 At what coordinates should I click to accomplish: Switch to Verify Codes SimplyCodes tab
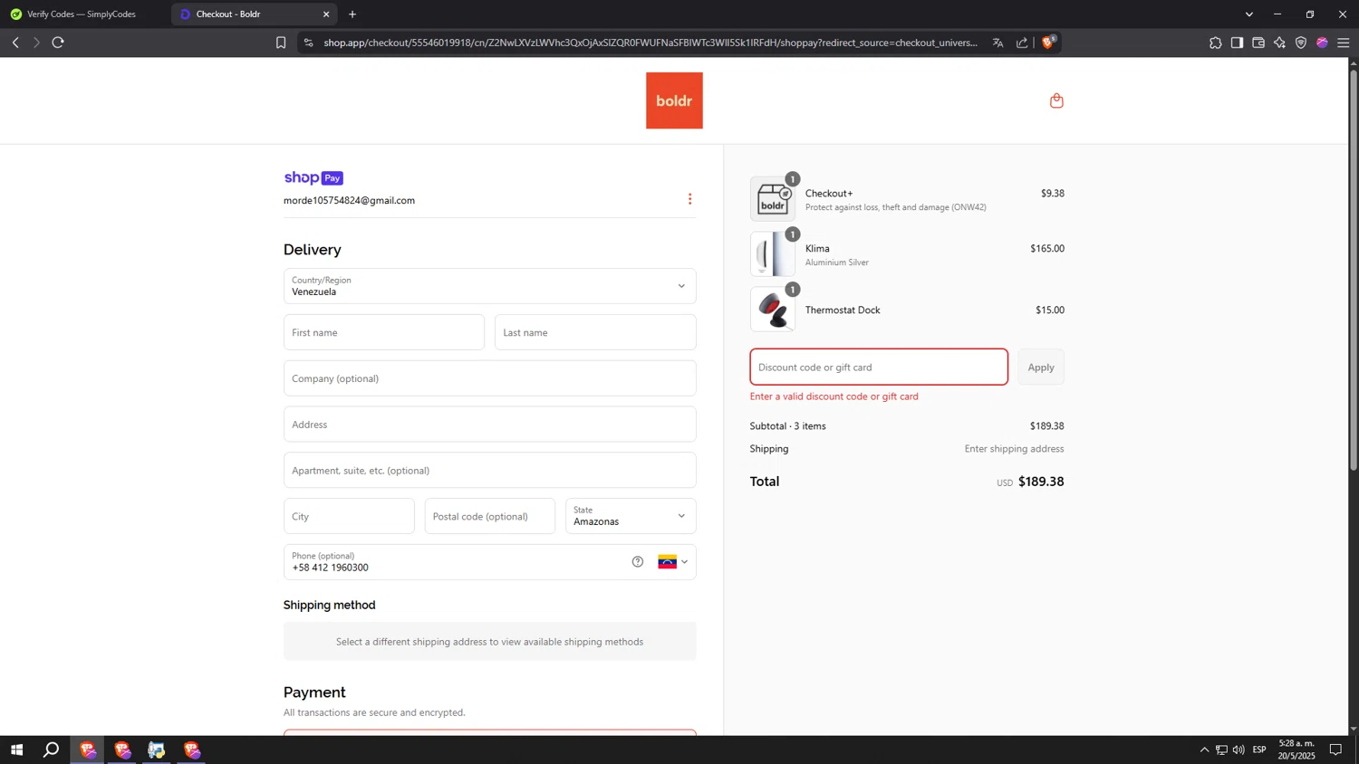click(83, 14)
